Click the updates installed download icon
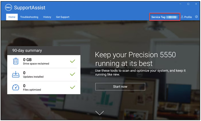This screenshot has width=201, height=121. pyautogui.click(x=16, y=74)
